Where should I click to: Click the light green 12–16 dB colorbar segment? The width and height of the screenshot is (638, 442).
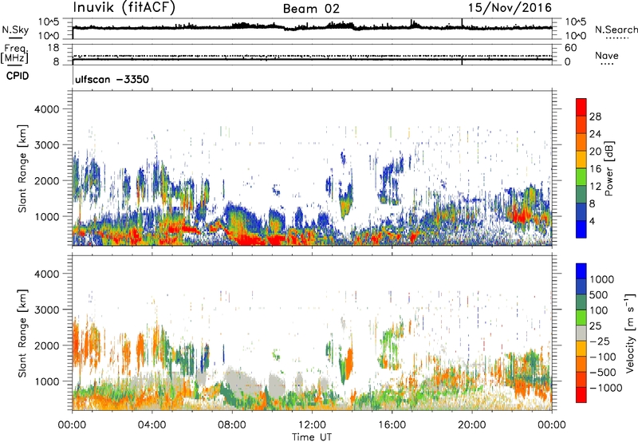[x=581, y=177]
